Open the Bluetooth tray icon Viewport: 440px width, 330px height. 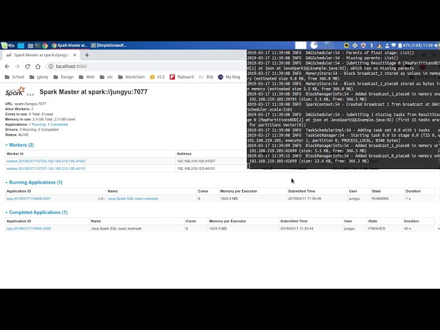tap(371, 45)
